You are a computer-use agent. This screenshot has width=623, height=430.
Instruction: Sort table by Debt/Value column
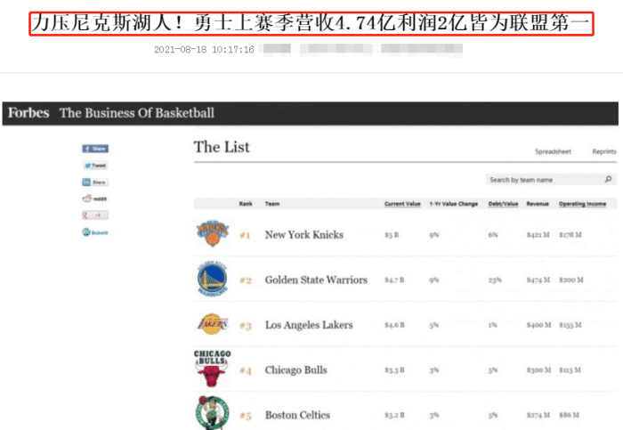point(503,204)
